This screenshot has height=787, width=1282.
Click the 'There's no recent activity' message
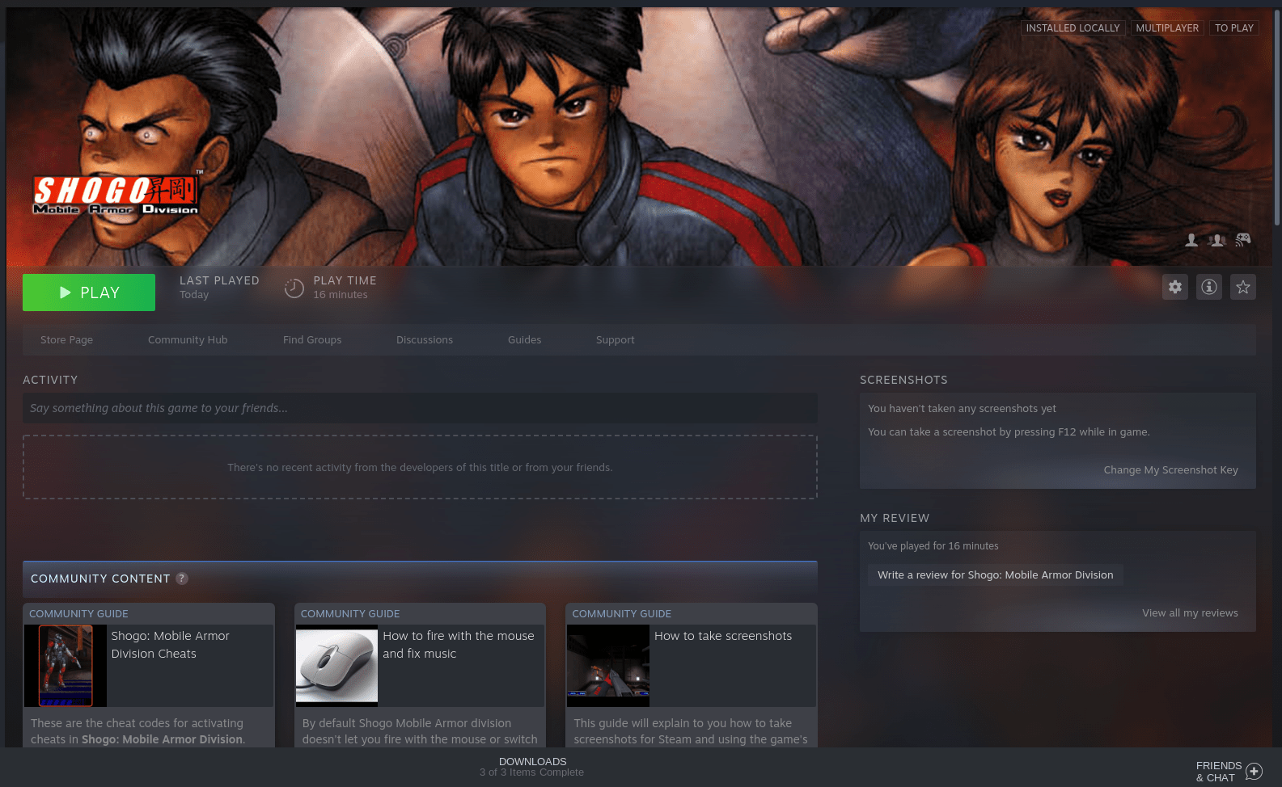point(420,468)
